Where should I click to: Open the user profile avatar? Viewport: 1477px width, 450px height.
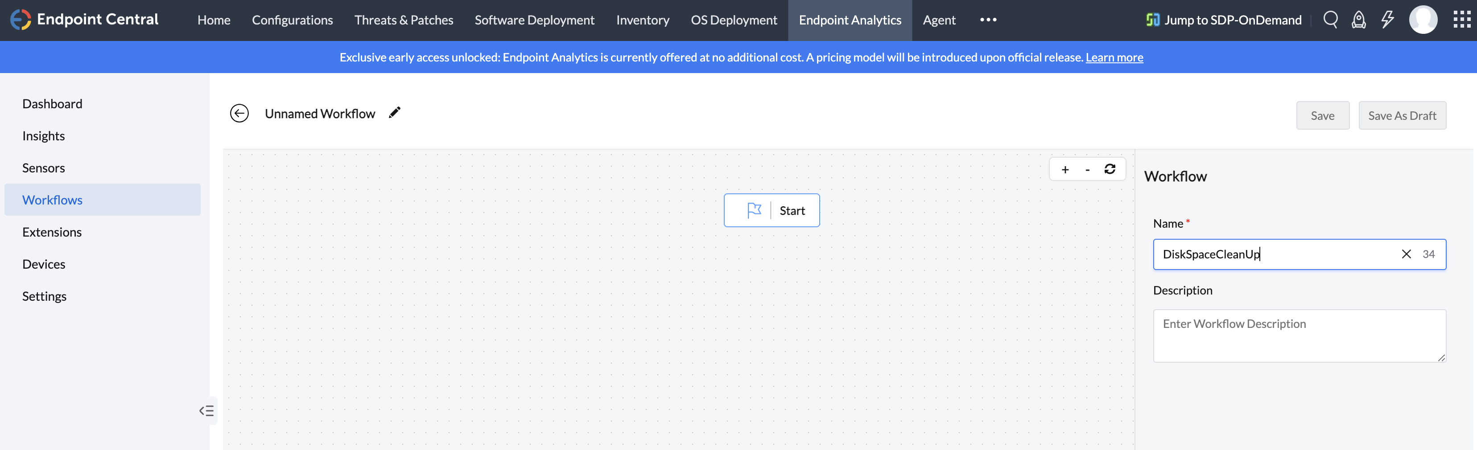coord(1423,20)
